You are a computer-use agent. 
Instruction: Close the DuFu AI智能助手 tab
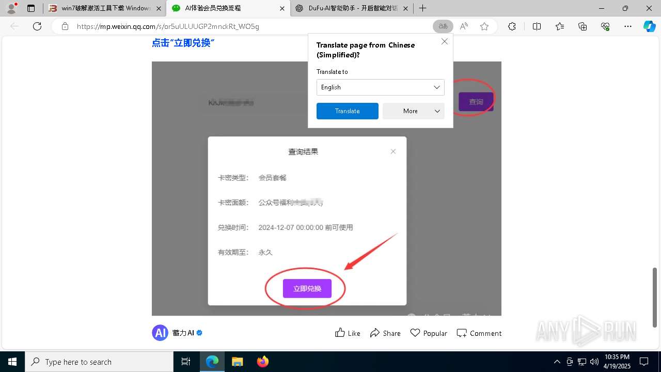(405, 8)
